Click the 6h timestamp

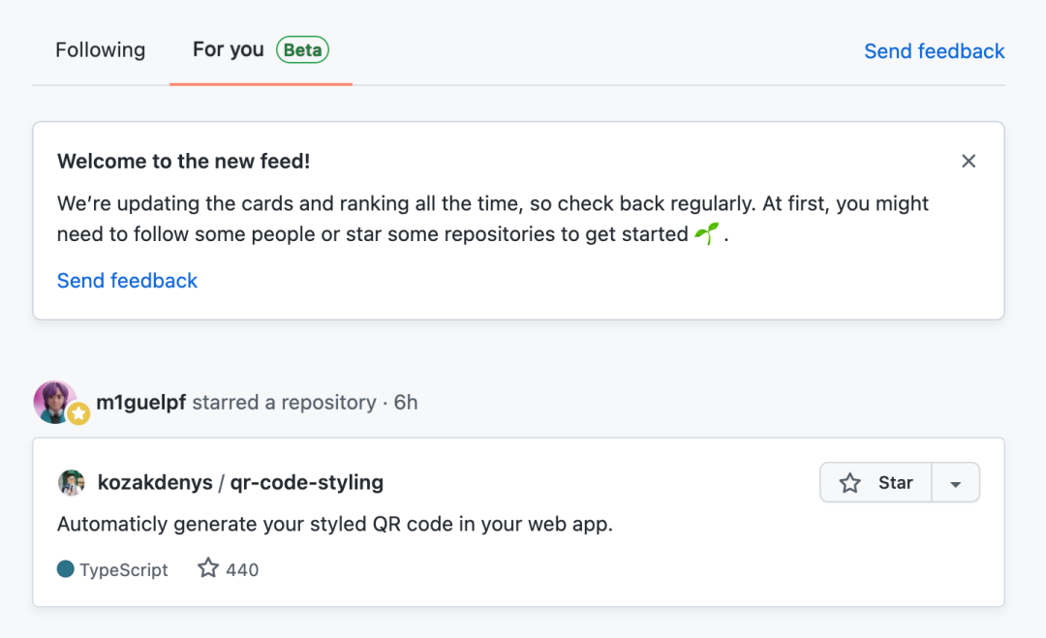click(x=406, y=403)
